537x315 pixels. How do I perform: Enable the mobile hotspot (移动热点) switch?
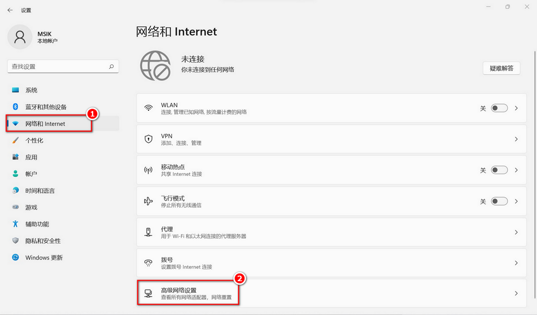coord(499,170)
